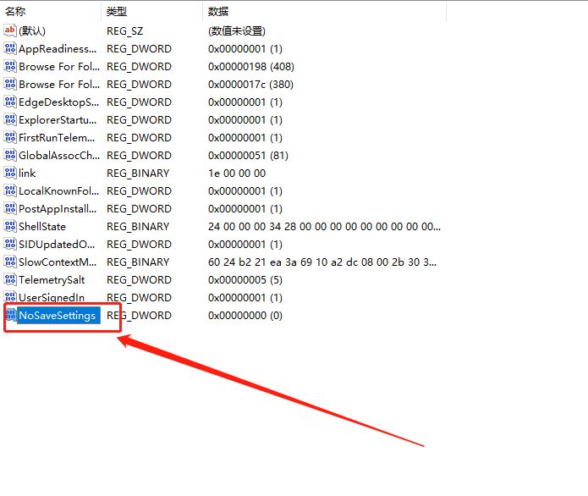Click the icon of the 408 value row
The width and height of the screenshot is (588, 496).
pyautogui.click(x=10, y=66)
